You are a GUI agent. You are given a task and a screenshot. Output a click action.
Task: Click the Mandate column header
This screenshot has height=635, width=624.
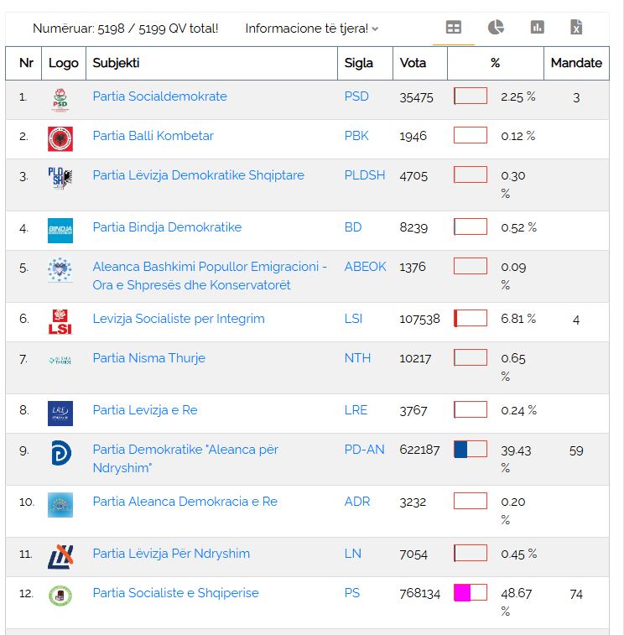[576, 63]
